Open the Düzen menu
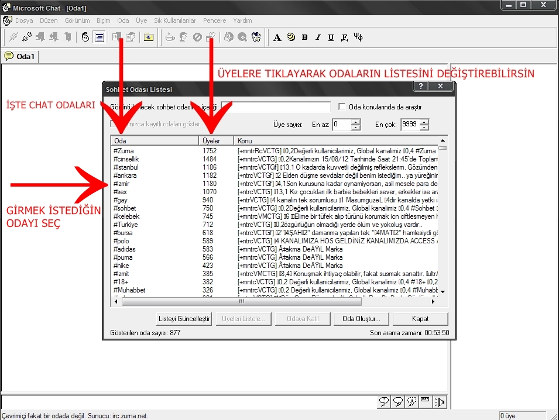 pyautogui.click(x=49, y=20)
